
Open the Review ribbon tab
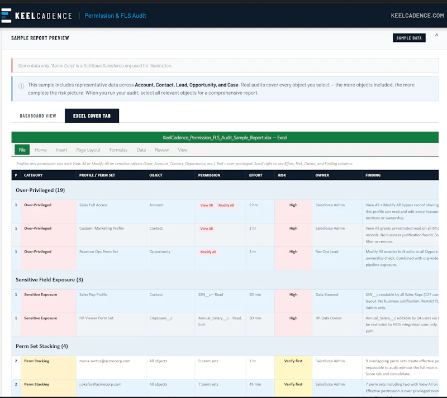[x=161, y=149]
